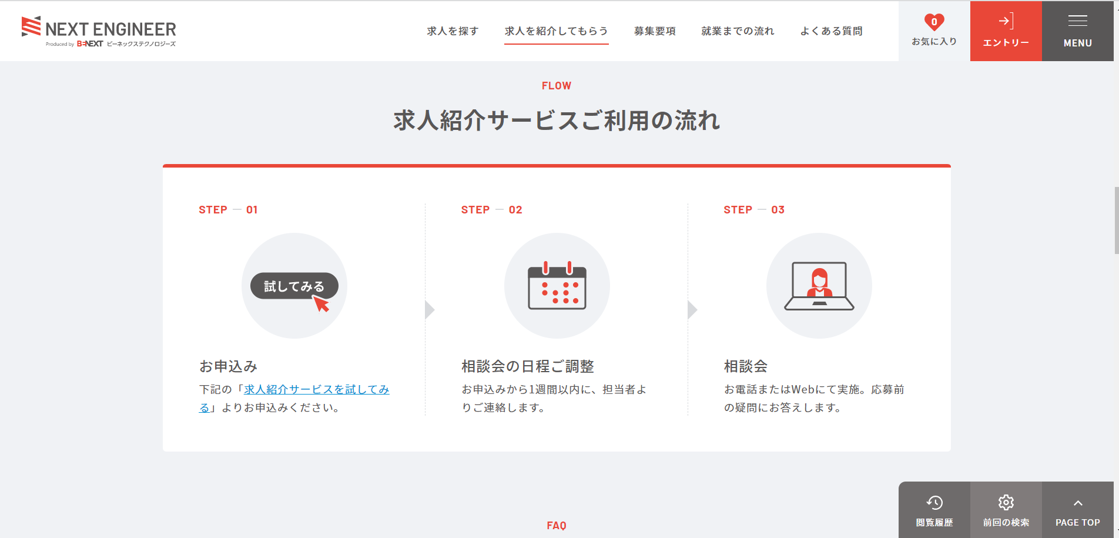Click the page's vertical scrollbar thumb
Viewport: 1119px width, 538px height.
pyautogui.click(x=1117, y=220)
